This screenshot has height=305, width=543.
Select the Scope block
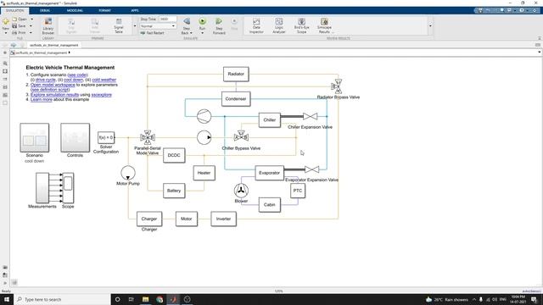tap(68, 188)
